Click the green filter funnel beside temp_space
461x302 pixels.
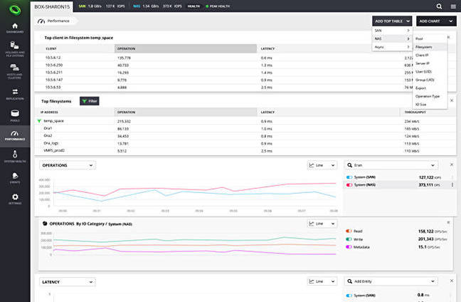(x=39, y=120)
